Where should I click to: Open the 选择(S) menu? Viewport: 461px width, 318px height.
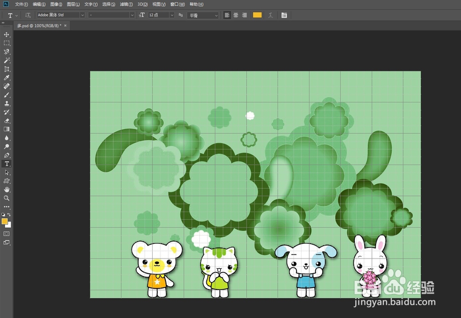[x=109, y=4]
